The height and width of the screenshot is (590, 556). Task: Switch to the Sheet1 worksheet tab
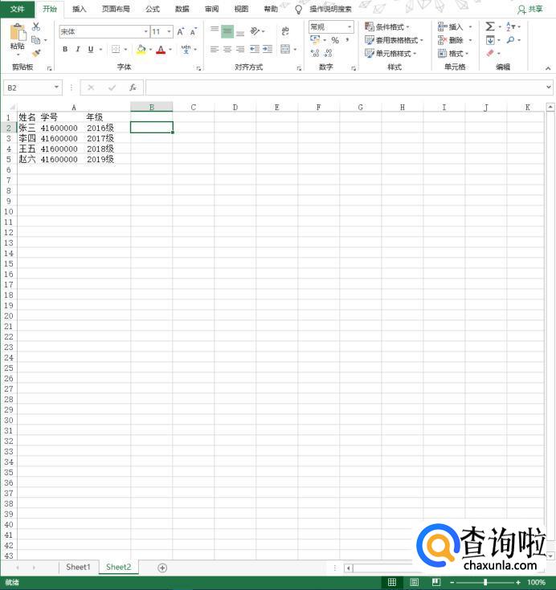[x=78, y=567]
